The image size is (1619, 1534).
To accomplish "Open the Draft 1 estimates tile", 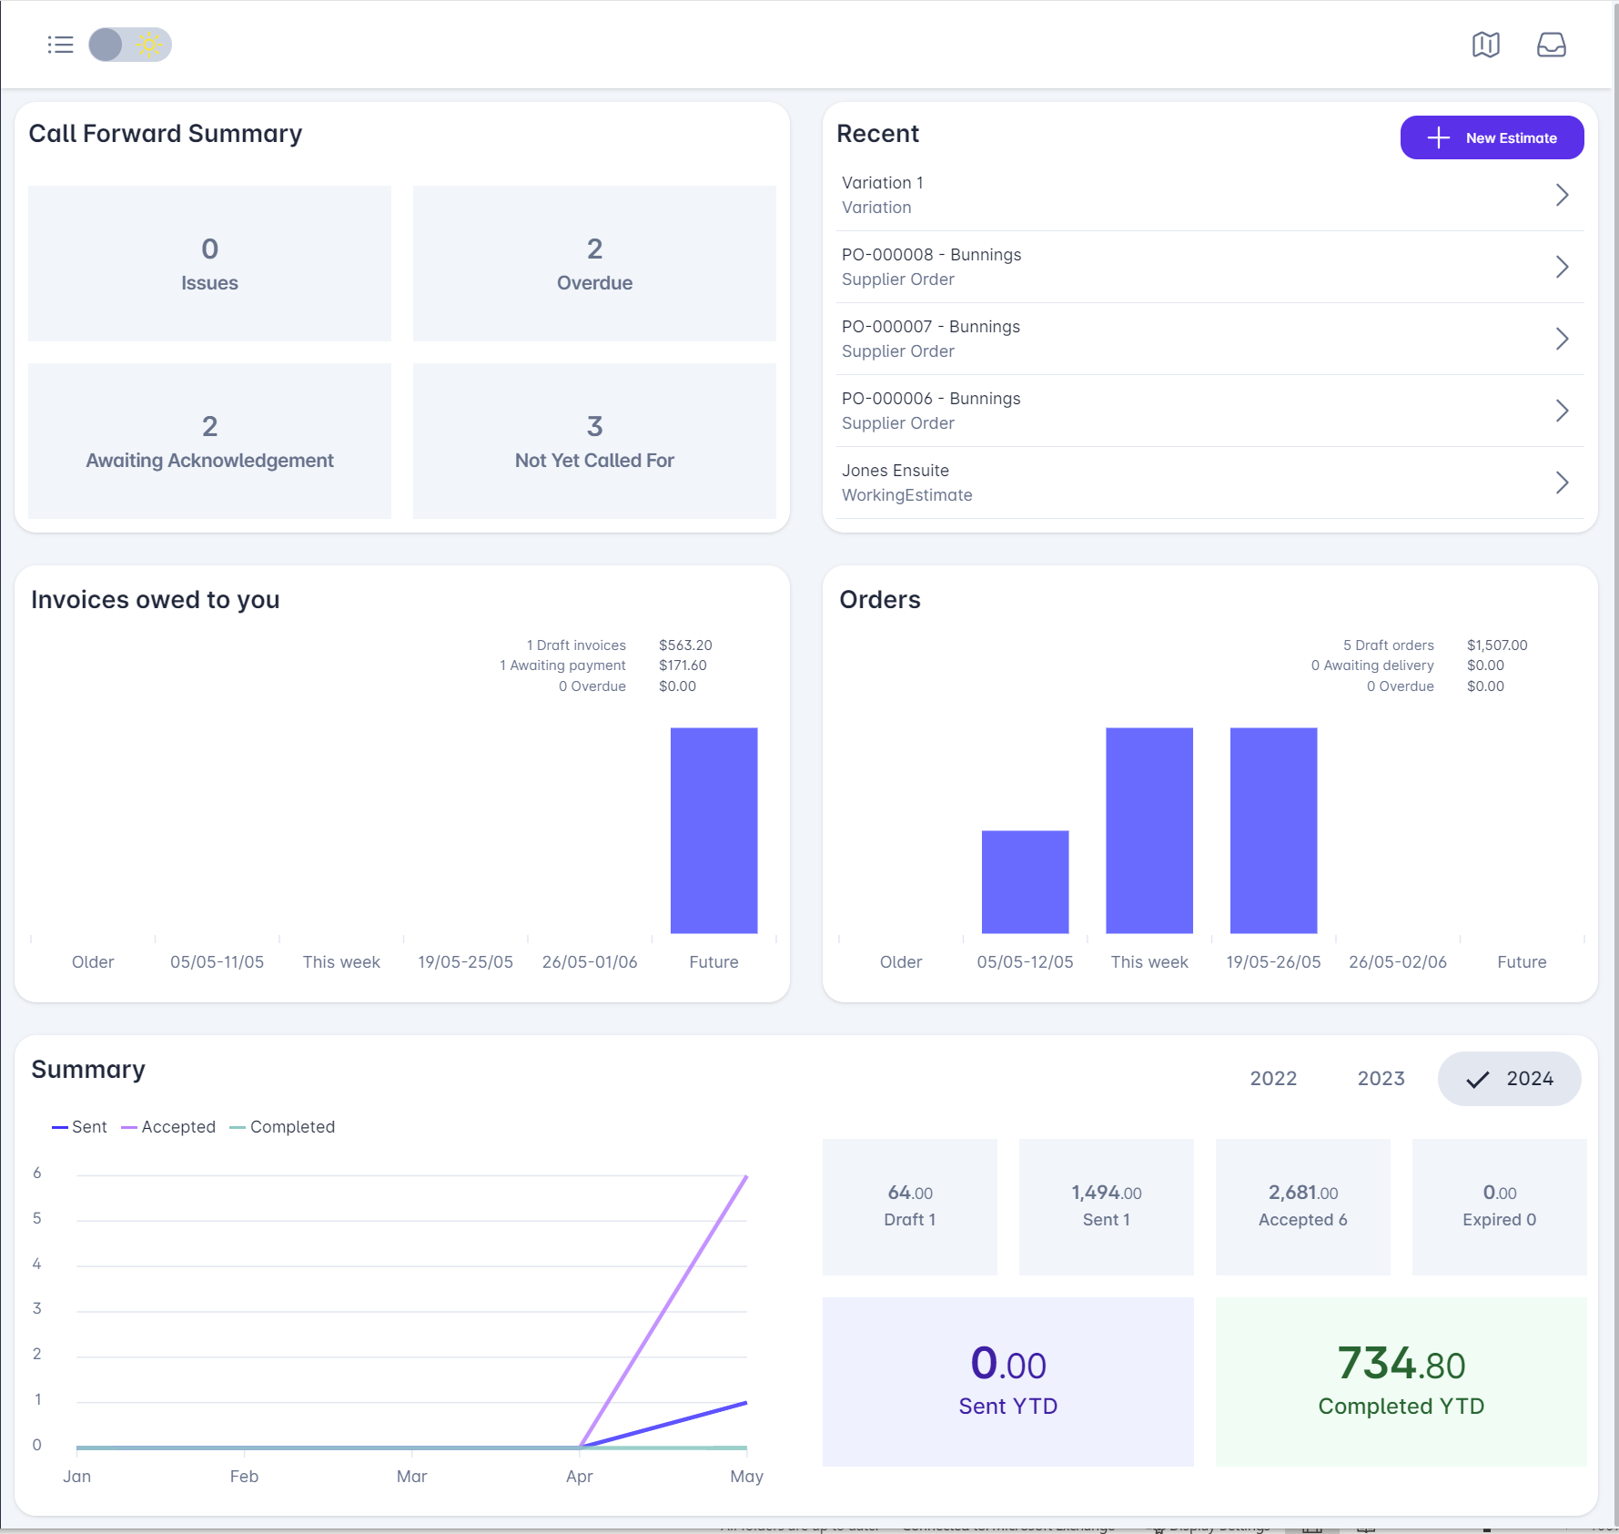I will [x=909, y=1206].
